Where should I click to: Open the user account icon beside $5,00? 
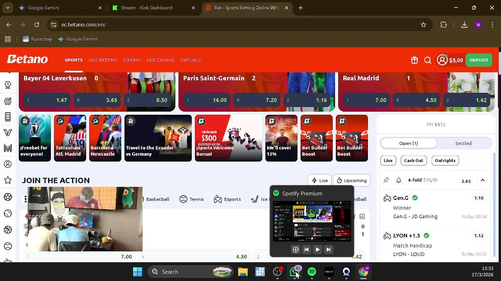click(442, 60)
